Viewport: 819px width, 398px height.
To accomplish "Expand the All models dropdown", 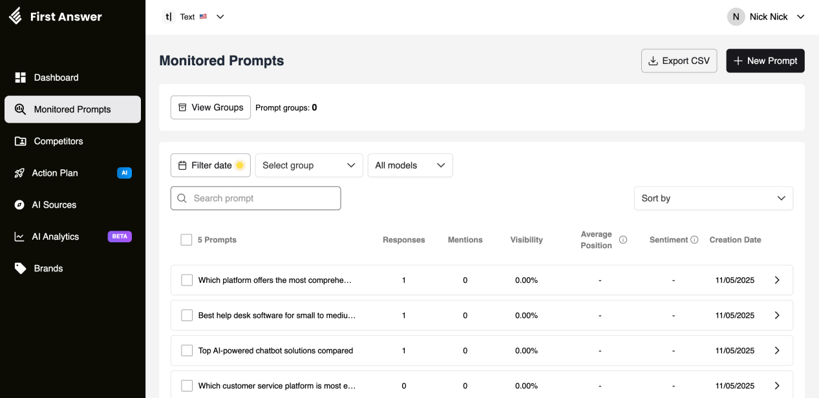I will [x=410, y=165].
